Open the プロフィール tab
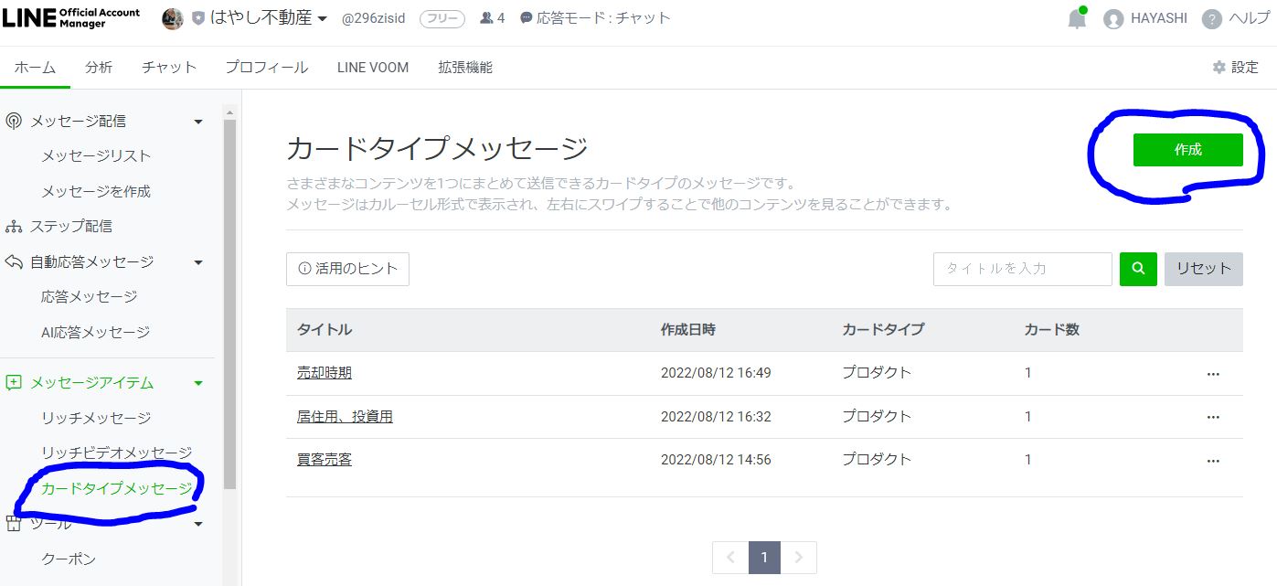The image size is (1277, 586). (x=267, y=68)
